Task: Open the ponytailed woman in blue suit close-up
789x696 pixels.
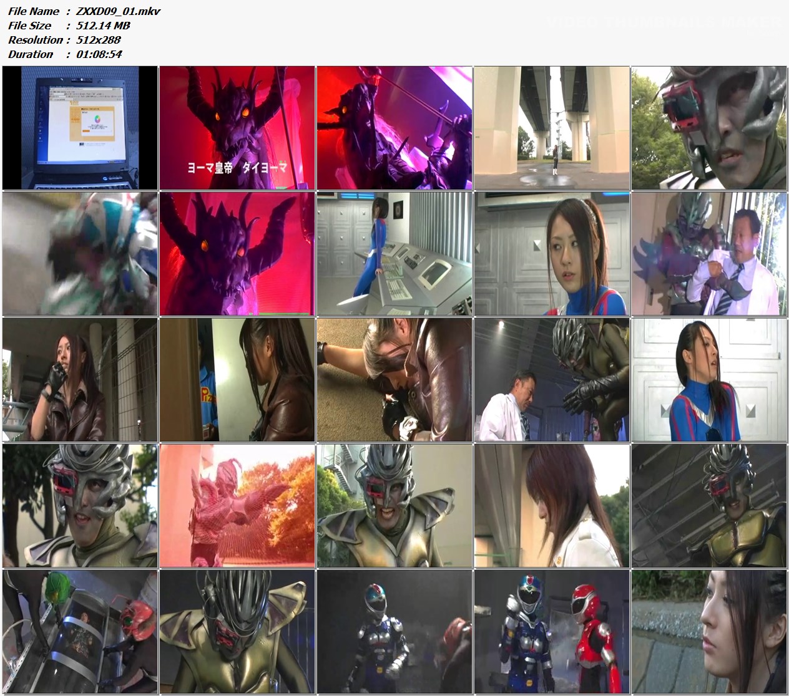Action: pyautogui.click(x=552, y=254)
